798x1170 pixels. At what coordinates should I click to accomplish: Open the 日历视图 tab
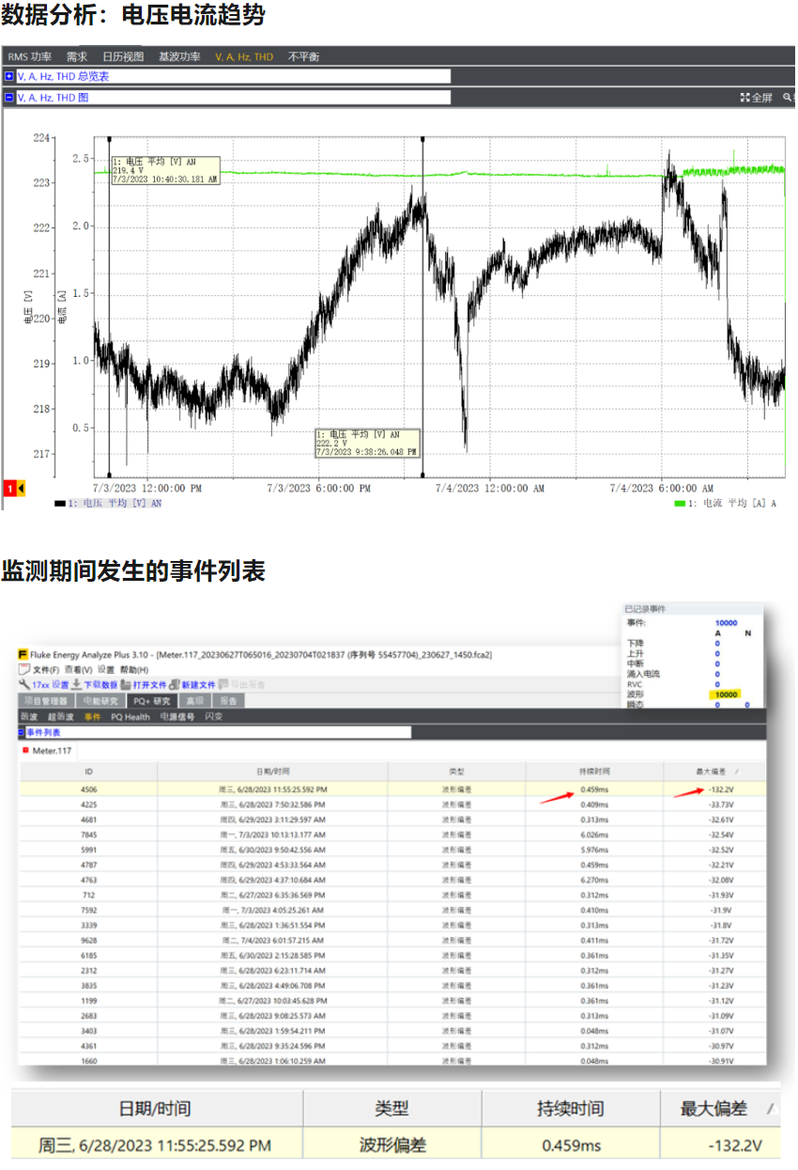click(123, 56)
